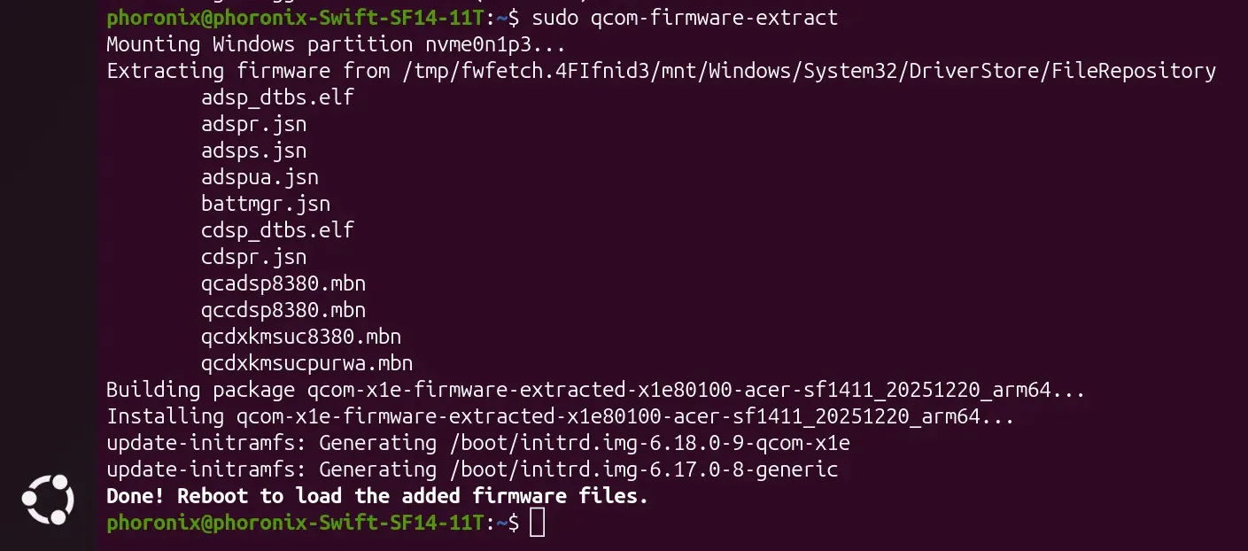
Task: Click the sudo qcom-firmware-extract command text
Action: [686, 18]
